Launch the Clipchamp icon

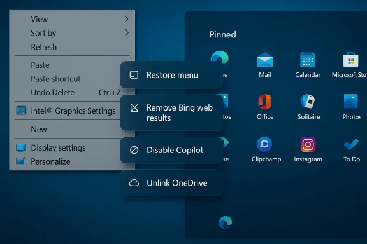pos(264,144)
